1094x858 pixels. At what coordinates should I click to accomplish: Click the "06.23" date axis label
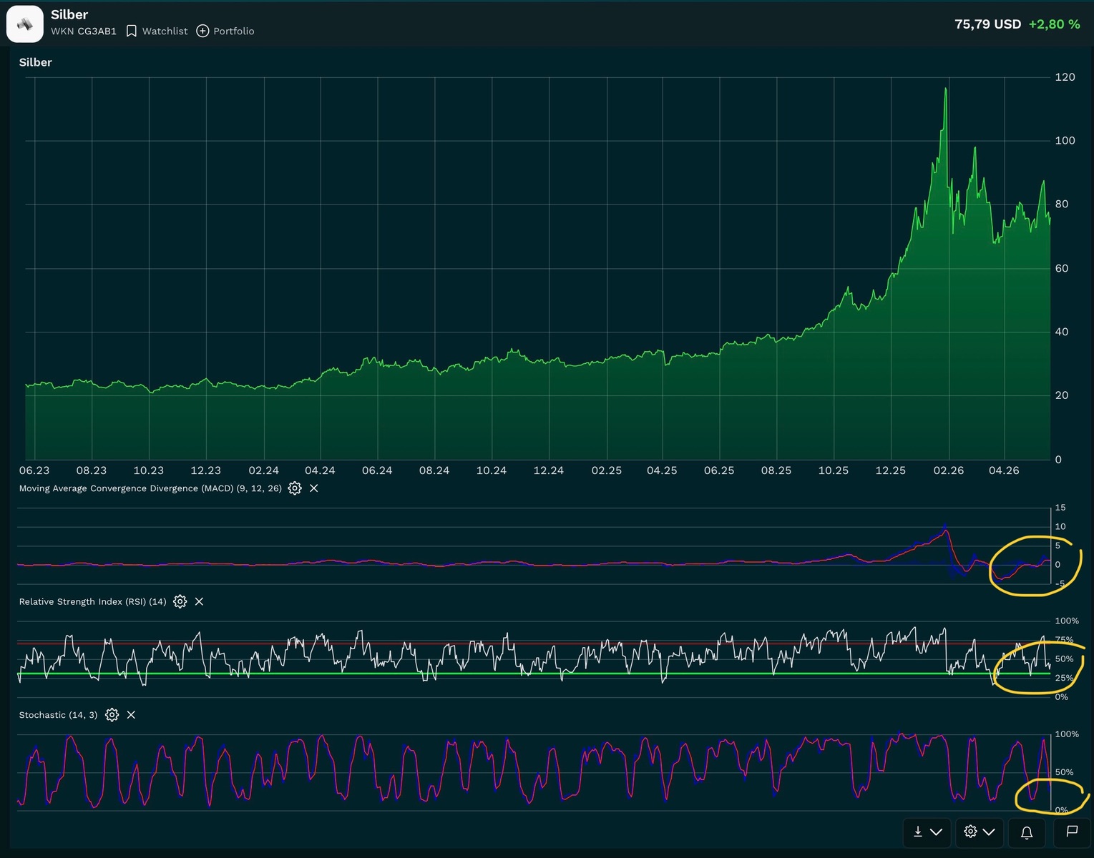[34, 470]
